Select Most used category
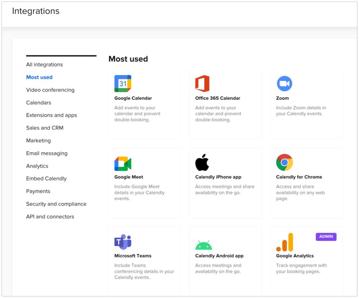The image size is (359, 298). point(39,77)
